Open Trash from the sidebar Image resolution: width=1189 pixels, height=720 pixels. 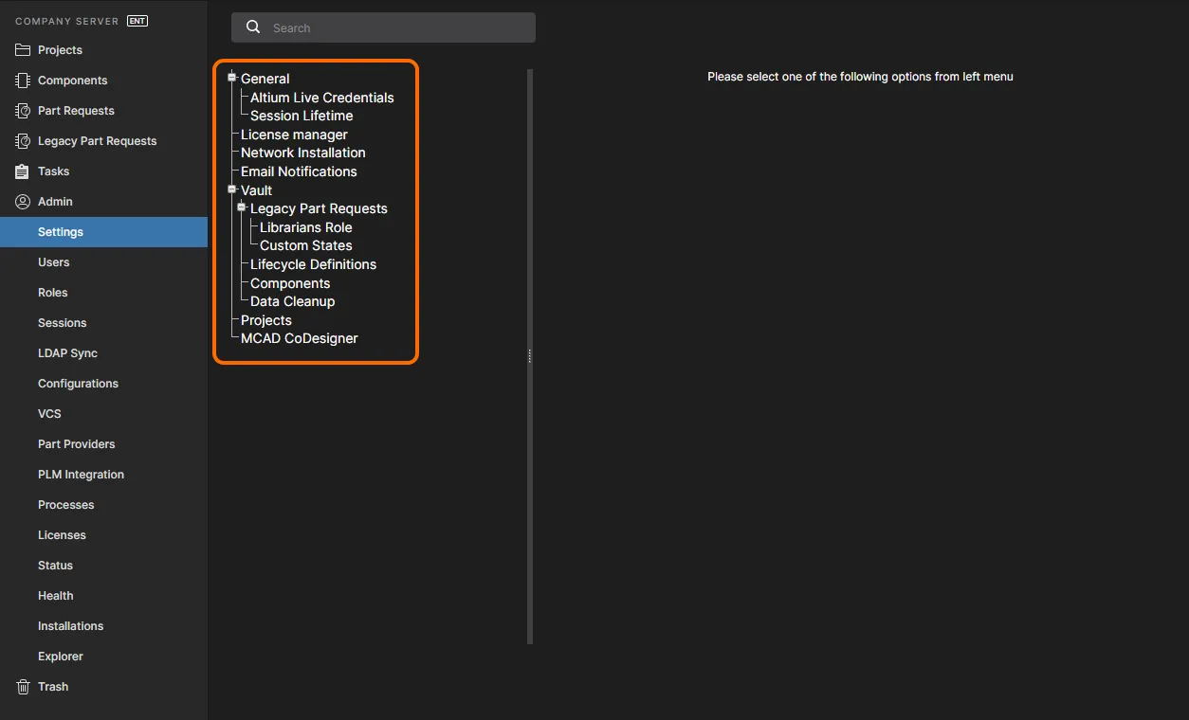click(53, 687)
